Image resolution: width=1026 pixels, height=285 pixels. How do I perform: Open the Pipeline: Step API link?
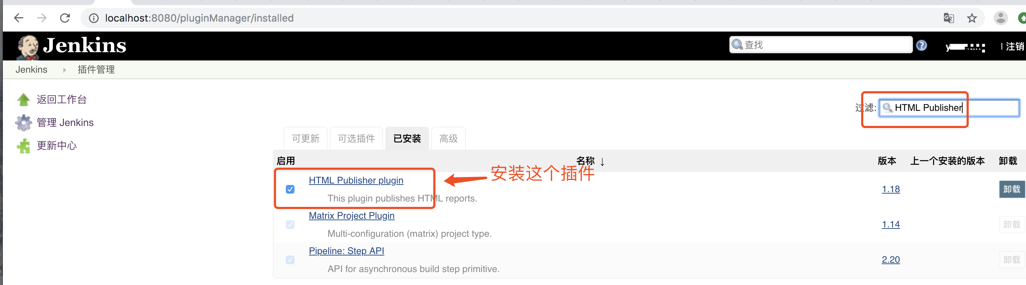click(x=347, y=251)
